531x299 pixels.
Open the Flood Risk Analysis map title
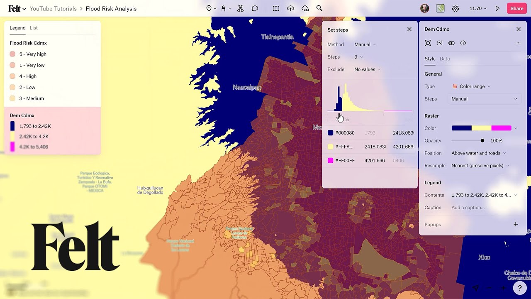pyautogui.click(x=111, y=9)
